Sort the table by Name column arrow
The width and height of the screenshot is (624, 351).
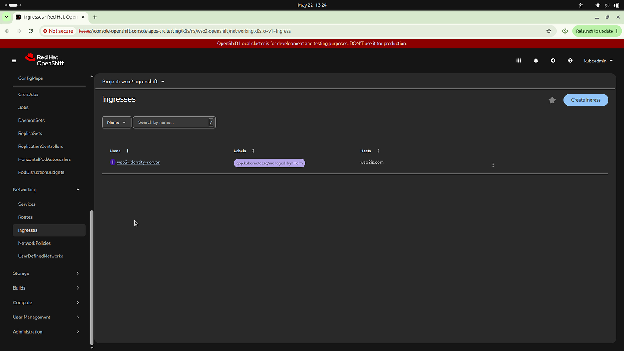(x=127, y=151)
